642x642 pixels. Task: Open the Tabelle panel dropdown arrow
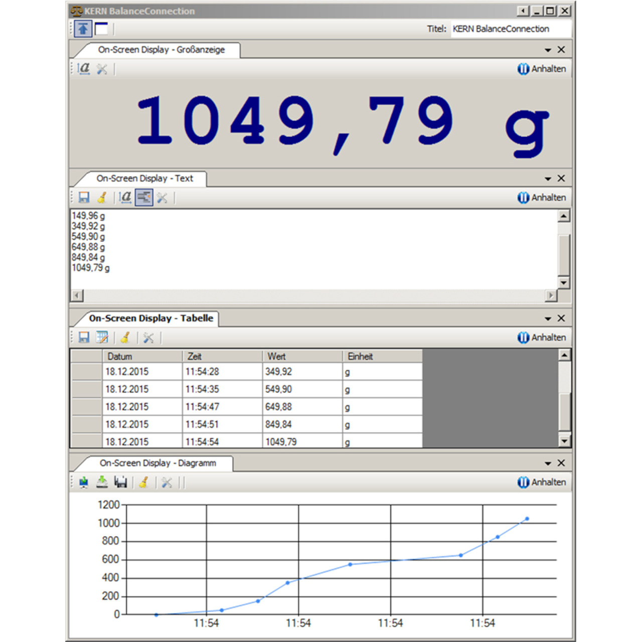pyautogui.click(x=547, y=317)
